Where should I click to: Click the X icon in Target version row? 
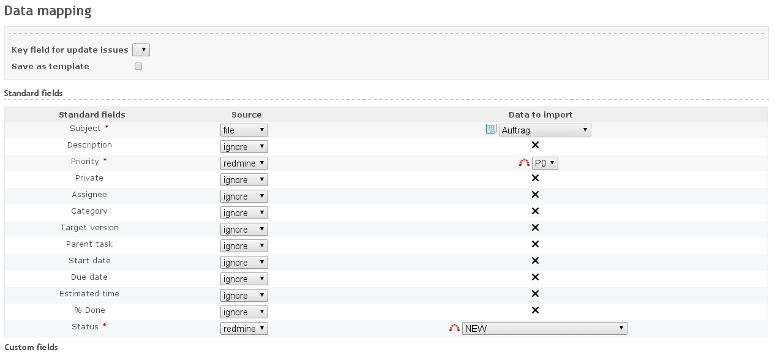pos(535,228)
